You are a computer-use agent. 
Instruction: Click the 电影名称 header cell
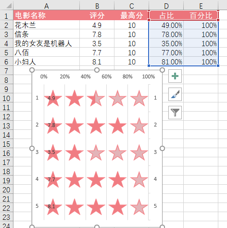click(x=47, y=15)
